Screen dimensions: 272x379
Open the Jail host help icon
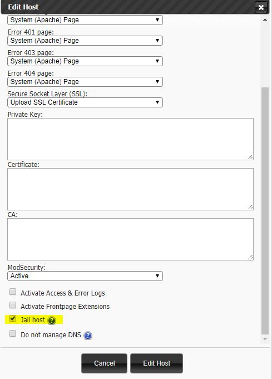pyautogui.click(x=52, y=321)
